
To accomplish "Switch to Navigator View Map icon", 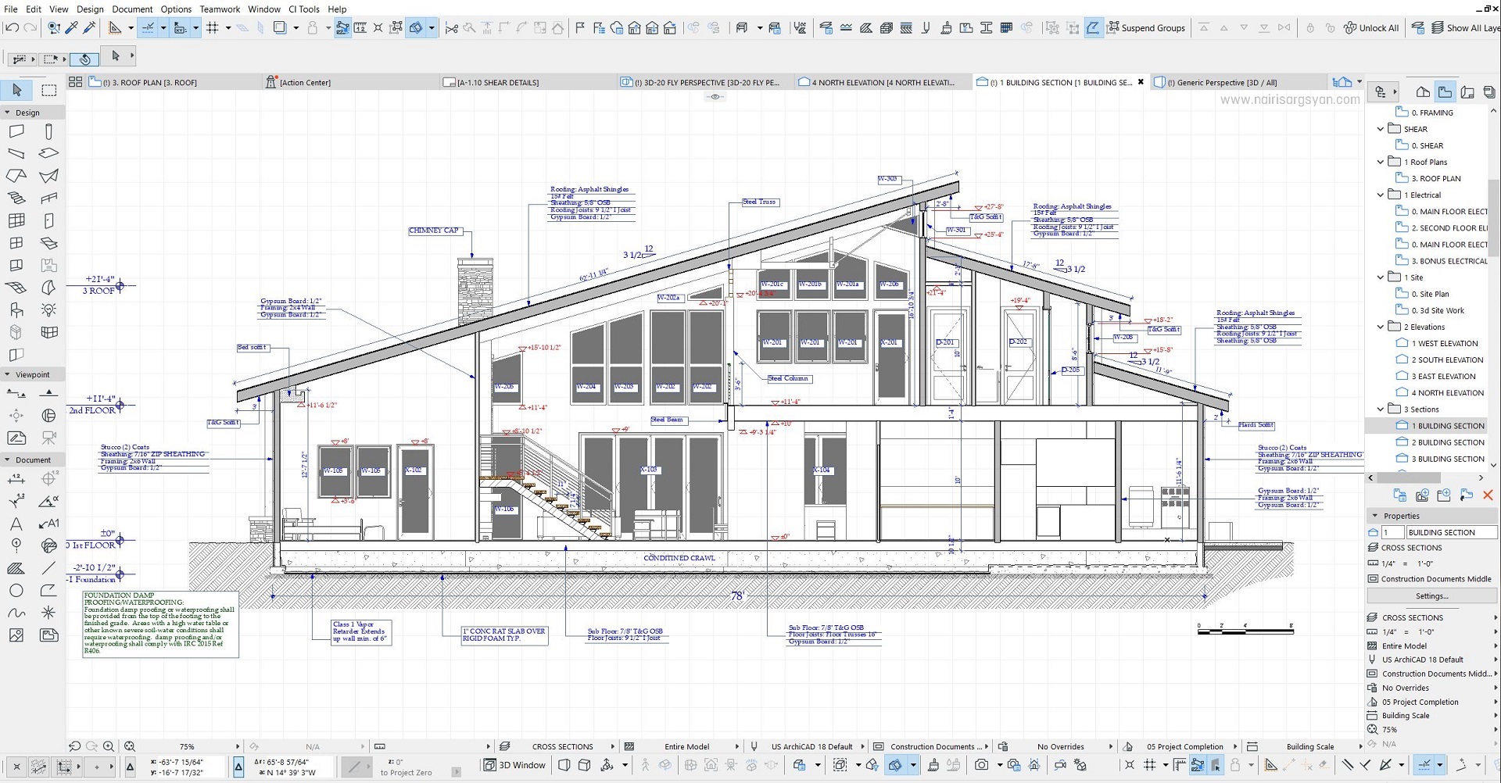I will pos(1445,91).
